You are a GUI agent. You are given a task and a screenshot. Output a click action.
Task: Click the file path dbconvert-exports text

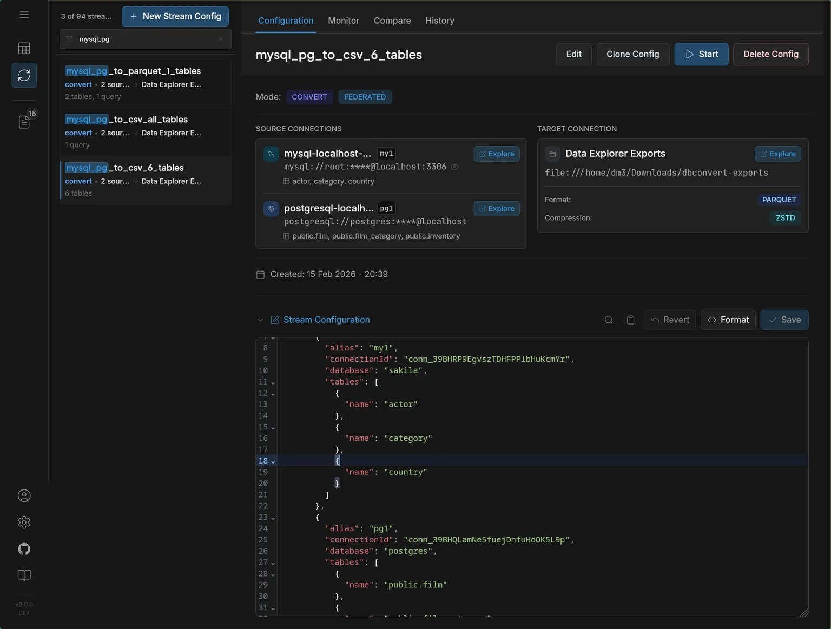pos(656,173)
